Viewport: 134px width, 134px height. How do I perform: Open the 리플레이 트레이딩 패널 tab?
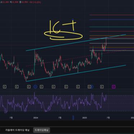tap(17, 130)
